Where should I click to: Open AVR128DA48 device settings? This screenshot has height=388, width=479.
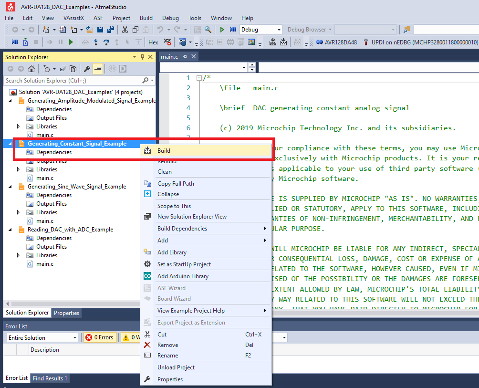337,42
